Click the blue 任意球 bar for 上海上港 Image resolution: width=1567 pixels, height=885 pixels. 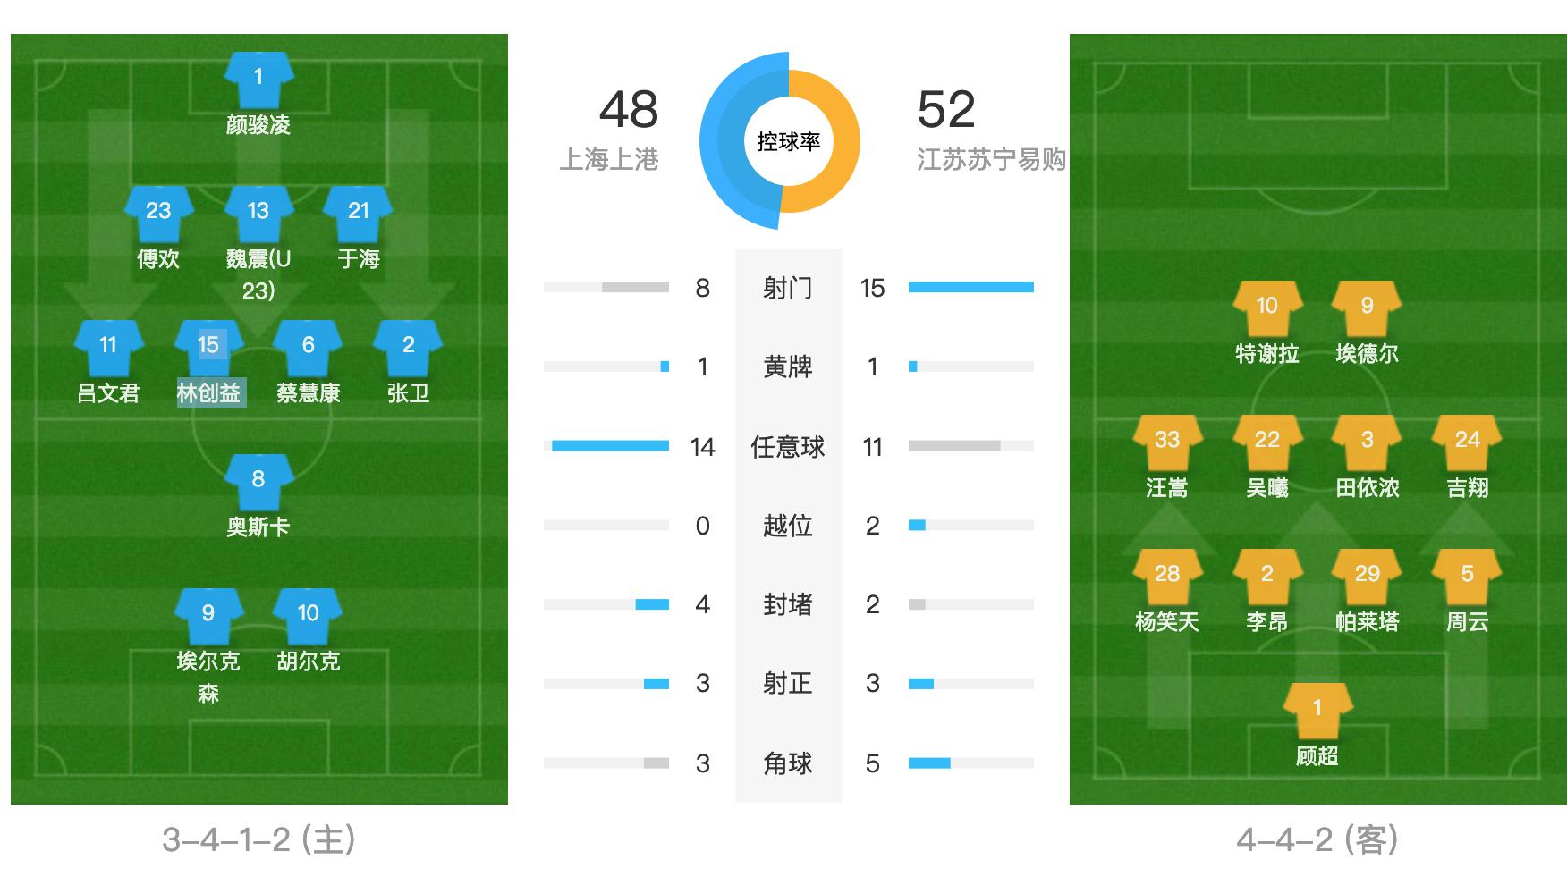tap(610, 445)
